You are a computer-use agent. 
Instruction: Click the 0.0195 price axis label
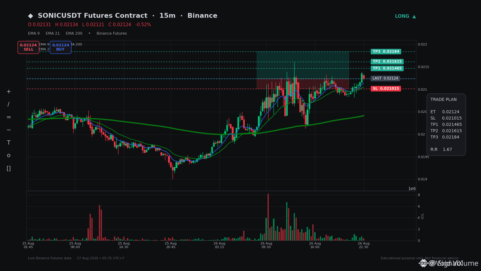click(x=424, y=157)
